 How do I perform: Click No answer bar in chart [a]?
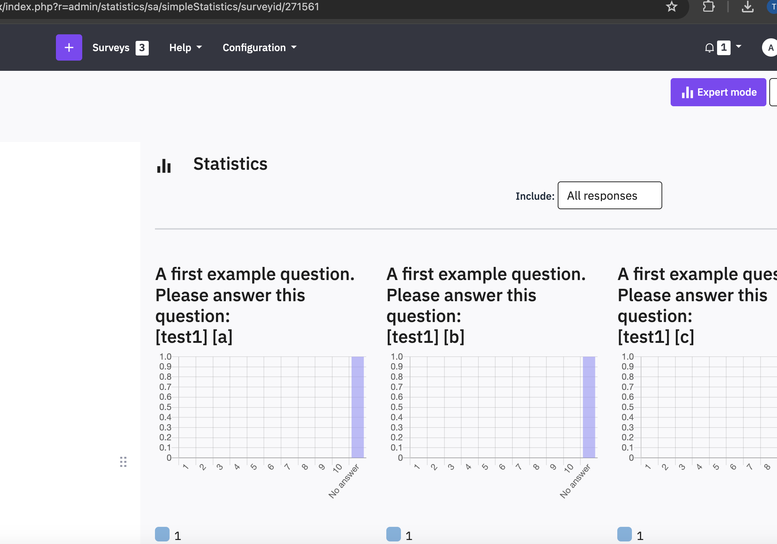357,407
